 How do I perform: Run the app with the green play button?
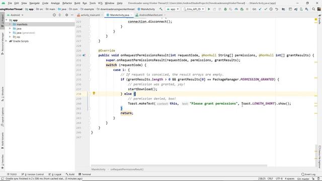pos(209,9)
